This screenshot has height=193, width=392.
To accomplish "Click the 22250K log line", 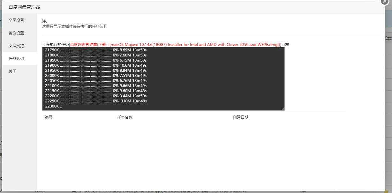I will coord(96,101).
